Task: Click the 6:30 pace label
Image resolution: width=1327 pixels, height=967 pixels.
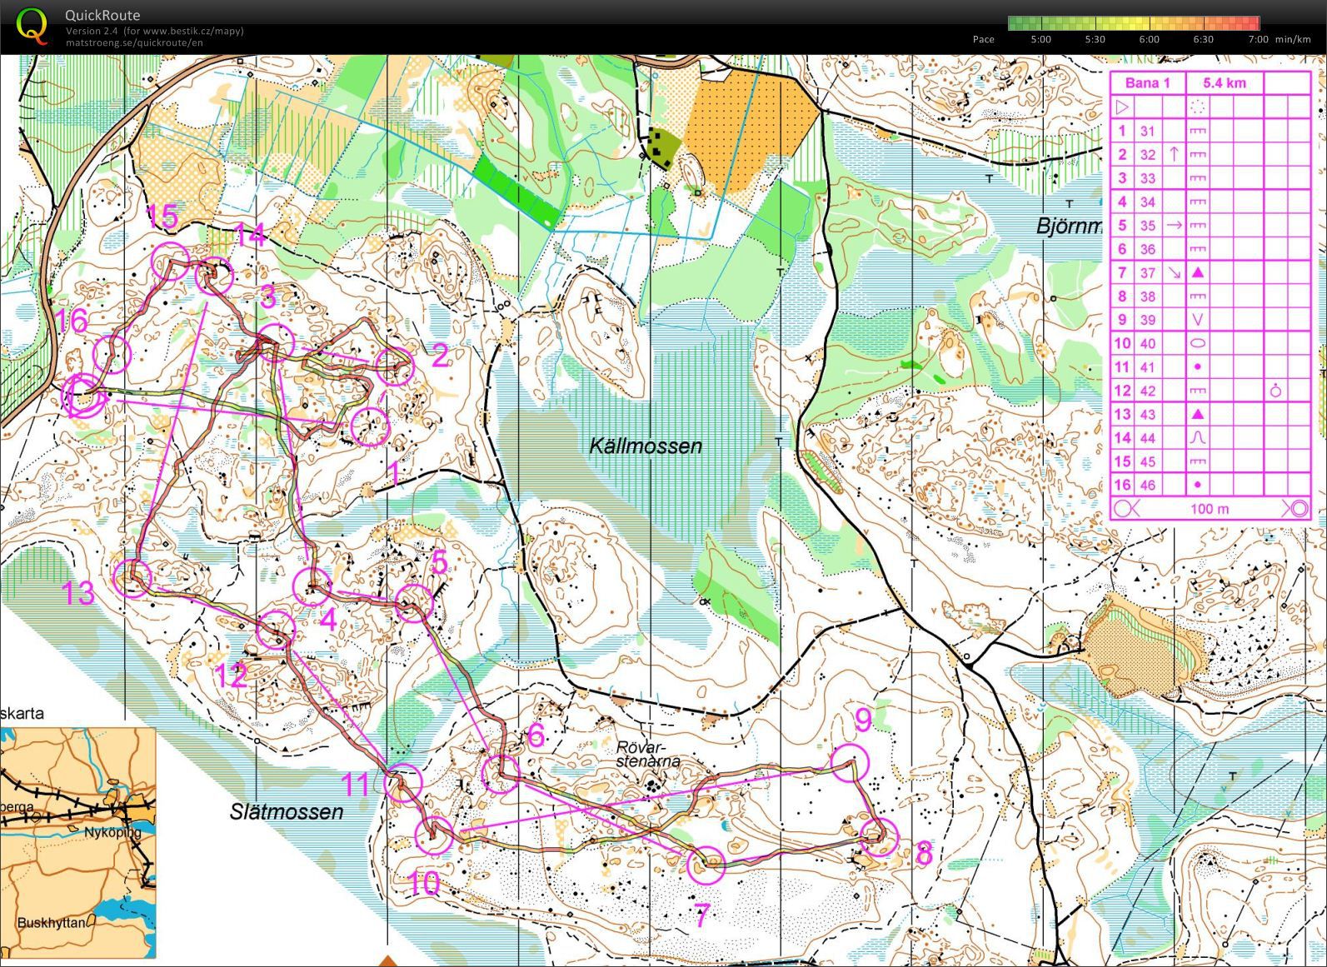Action: (x=1203, y=39)
